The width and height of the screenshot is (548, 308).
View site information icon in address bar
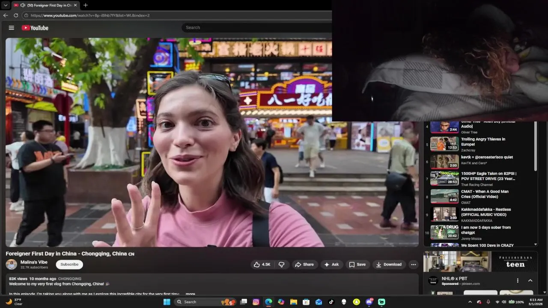26,15
